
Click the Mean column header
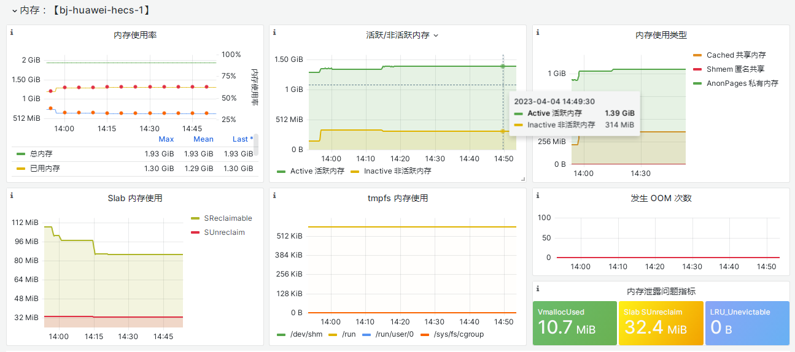tap(203, 139)
